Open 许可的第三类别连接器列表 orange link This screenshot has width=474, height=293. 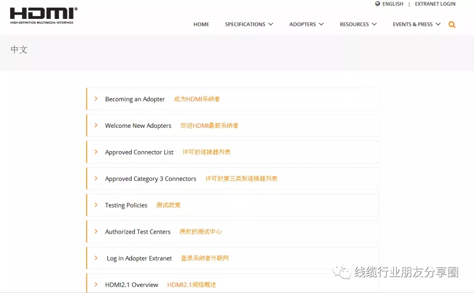click(241, 179)
